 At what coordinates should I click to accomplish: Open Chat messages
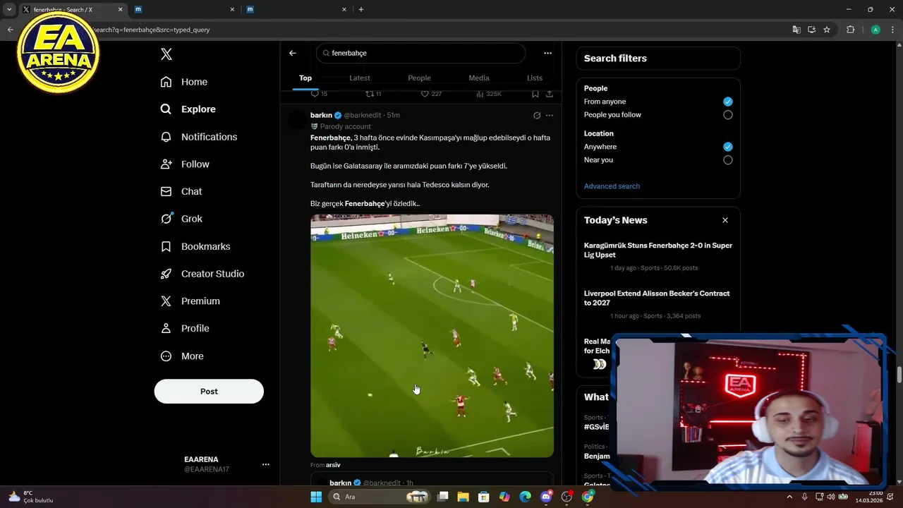(181, 192)
